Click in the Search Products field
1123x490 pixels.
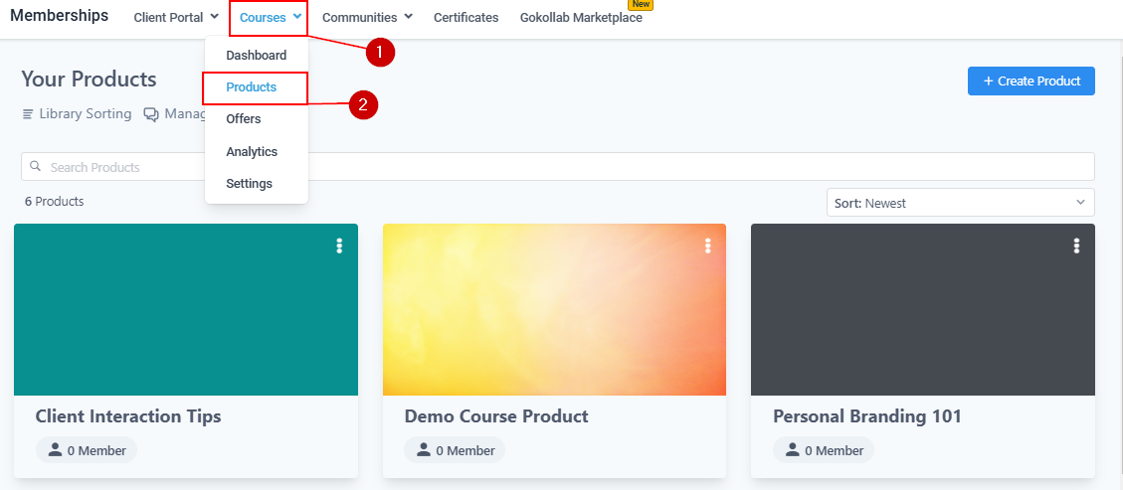[557, 167]
